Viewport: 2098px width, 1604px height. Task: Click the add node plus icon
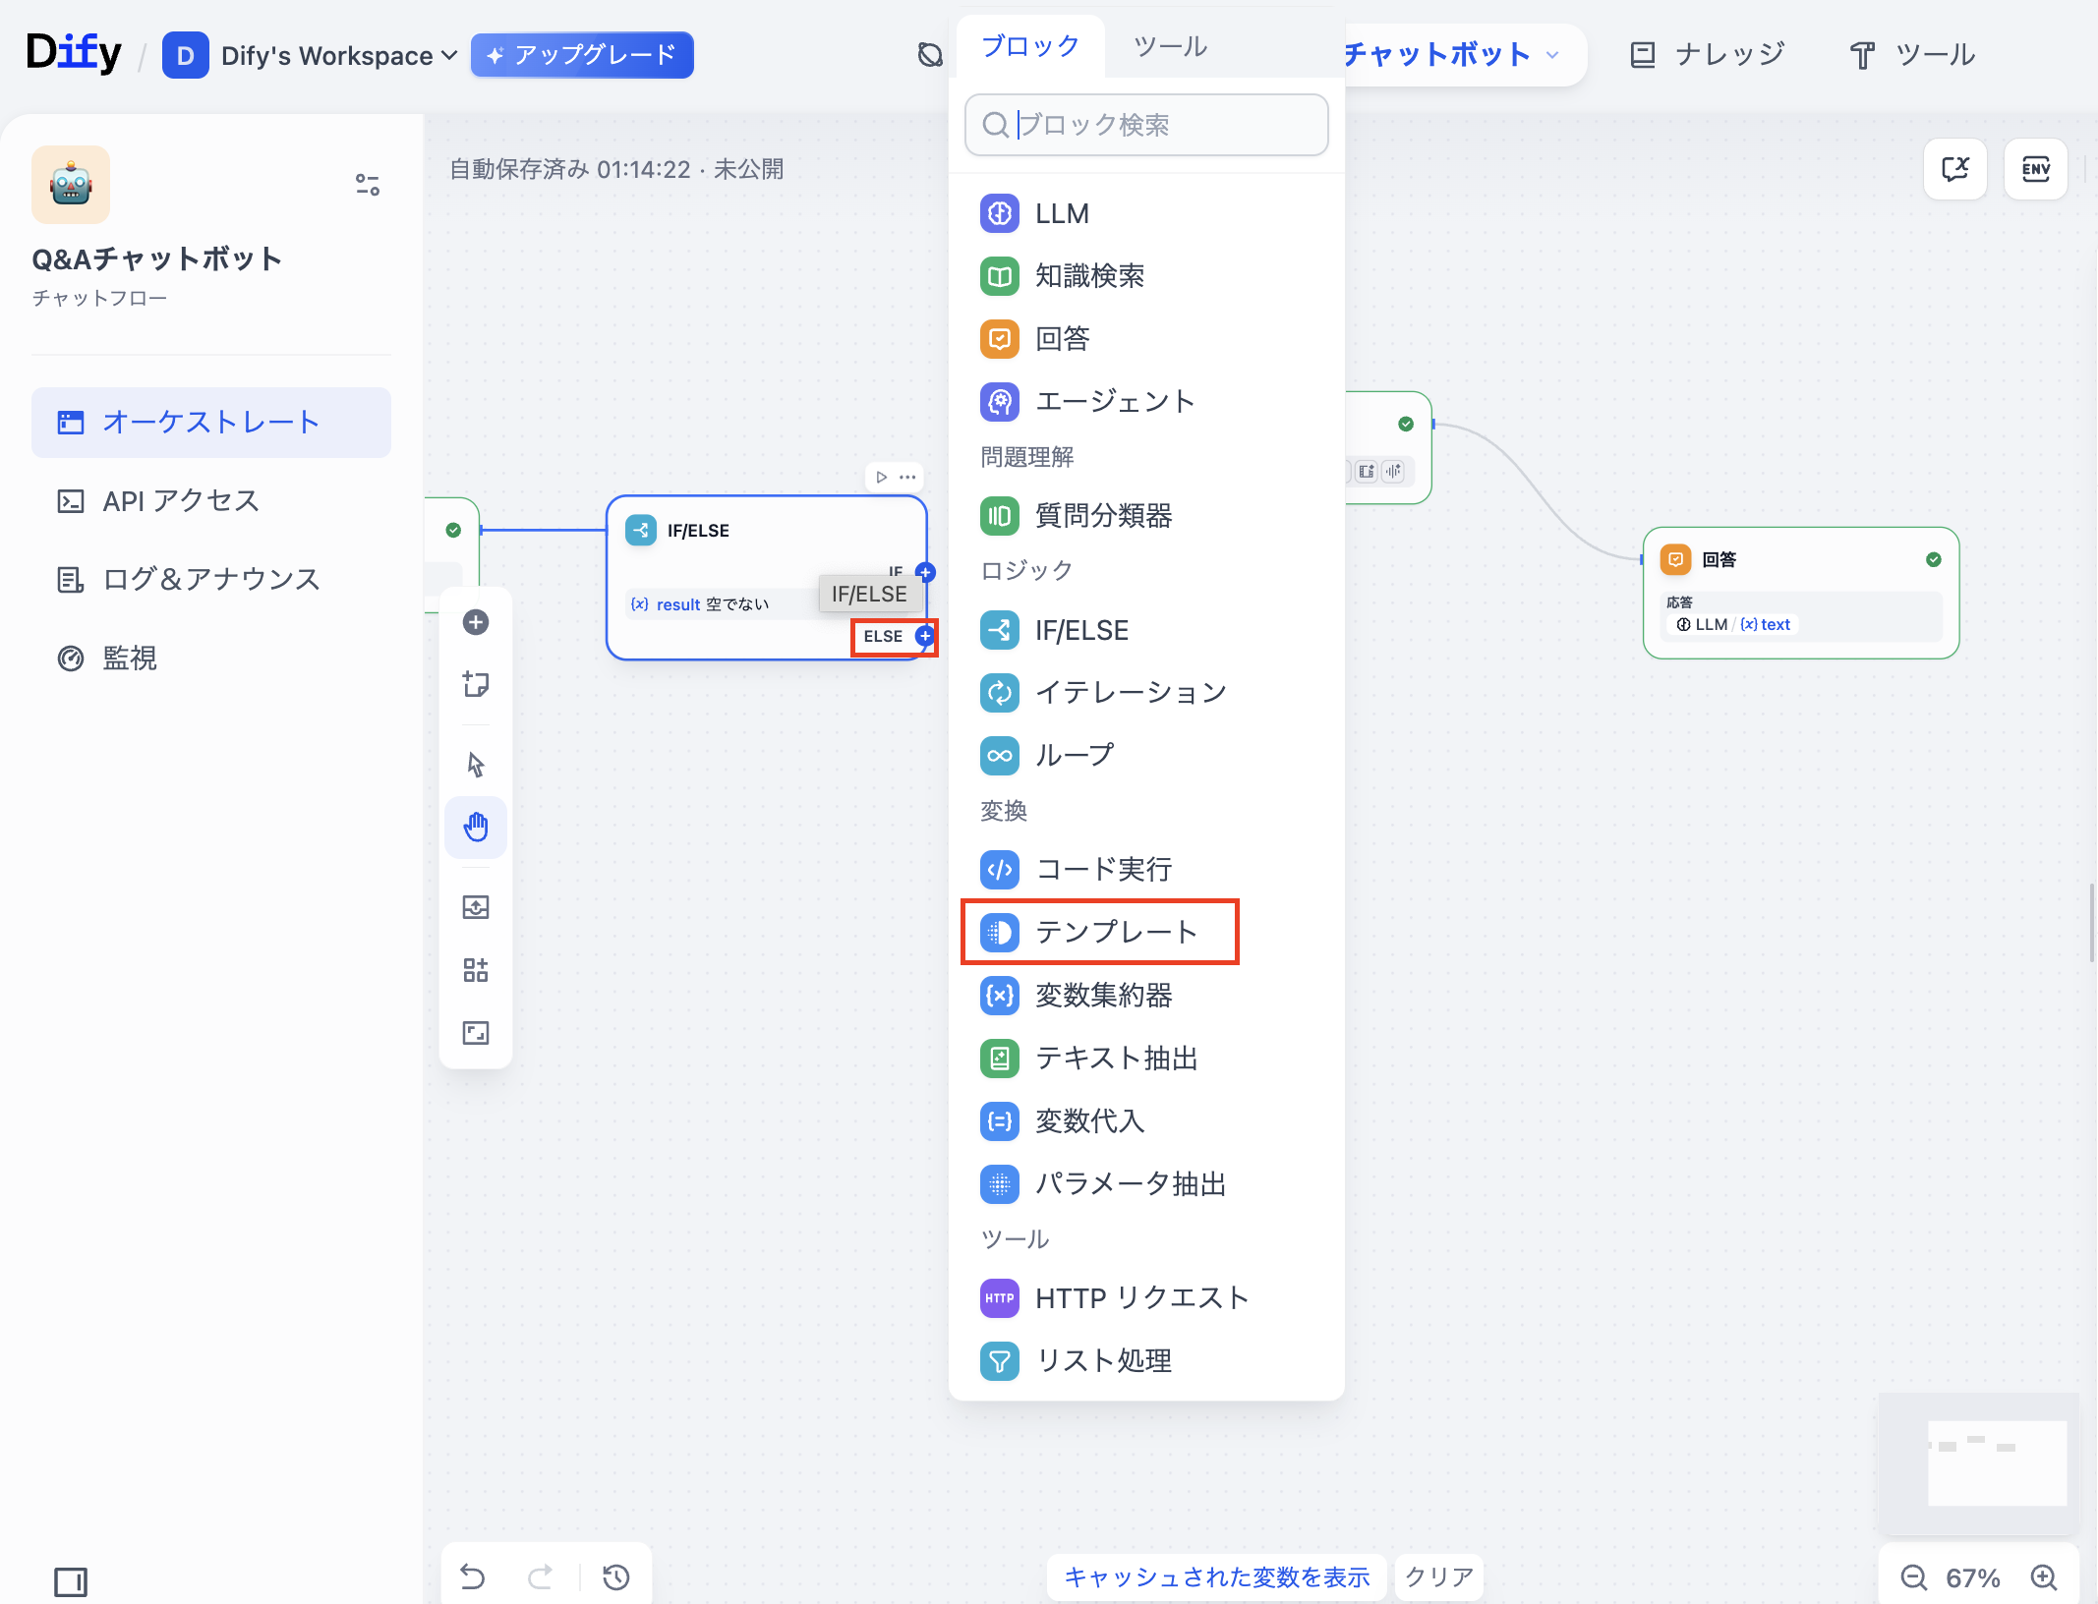point(476,622)
